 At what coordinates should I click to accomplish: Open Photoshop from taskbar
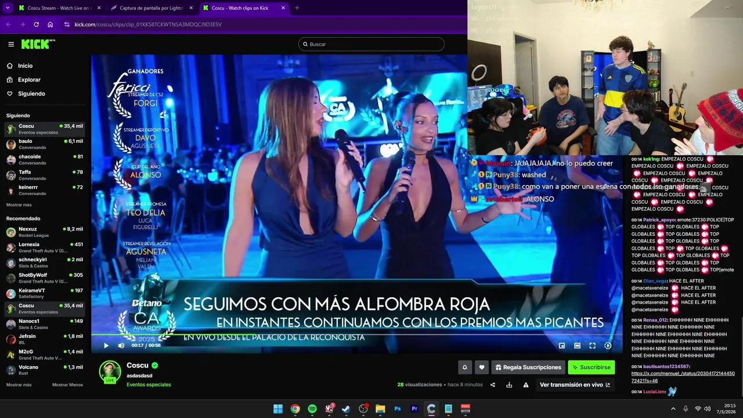[398, 409]
